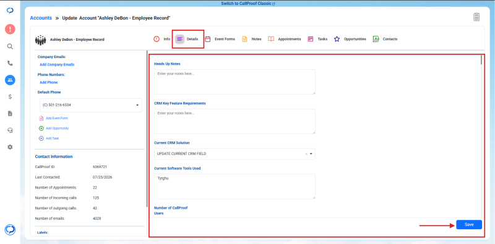Click Add Phone link
The image size is (495, 244).
[49, 82]
